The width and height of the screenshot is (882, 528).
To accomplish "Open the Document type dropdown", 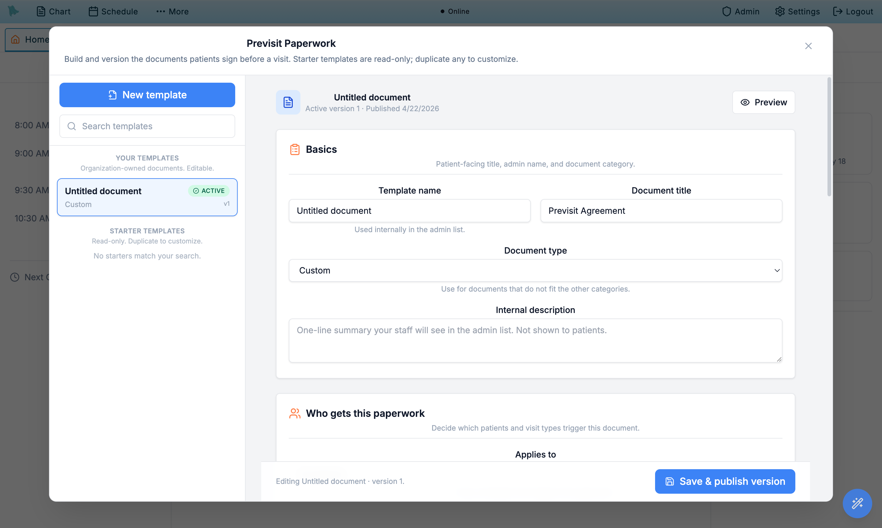I will (x=535, y=270).
